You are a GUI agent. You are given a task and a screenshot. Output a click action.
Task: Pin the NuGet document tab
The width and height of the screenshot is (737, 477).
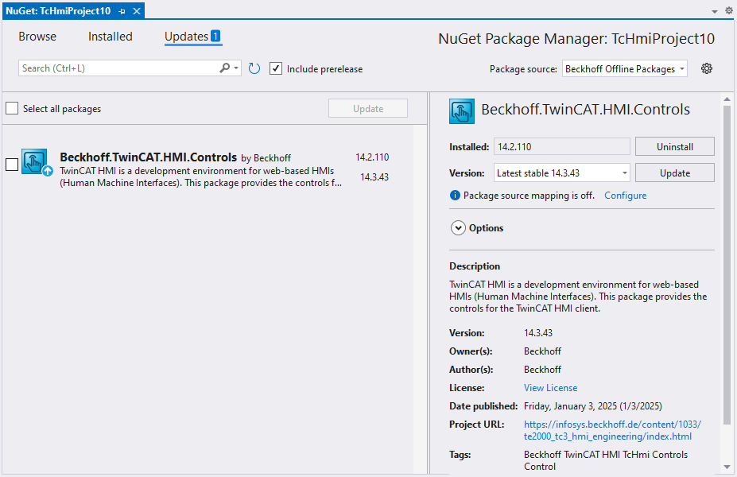click(x=122, y=12)
